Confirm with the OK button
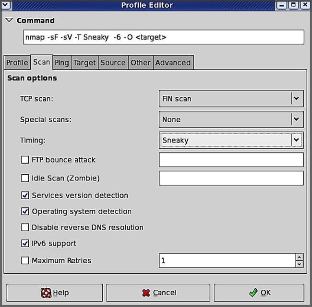Screen dimensions: 312x307 (x=259, y=293)
